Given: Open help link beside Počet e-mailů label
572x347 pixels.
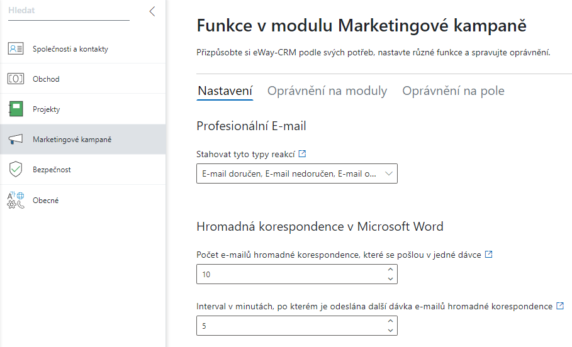Looking at the screenshot, I should 488,255.
